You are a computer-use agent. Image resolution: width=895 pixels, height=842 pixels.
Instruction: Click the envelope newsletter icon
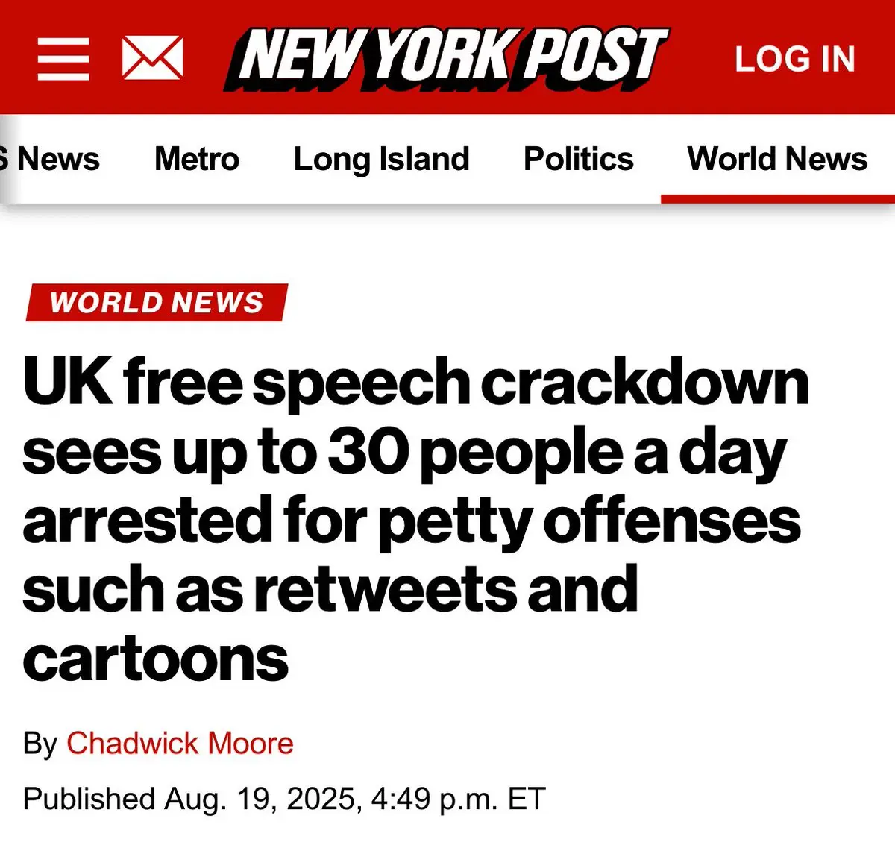153,57
